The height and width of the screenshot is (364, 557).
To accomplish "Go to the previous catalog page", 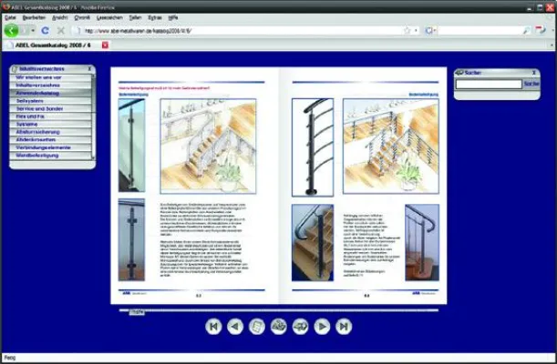I will click(235, 327).
